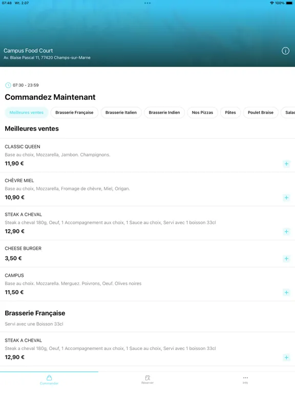This screenshot has height=393, width=295.
Task: Open the CLASSIC QUEEN item title
Action: click(23, 147)
